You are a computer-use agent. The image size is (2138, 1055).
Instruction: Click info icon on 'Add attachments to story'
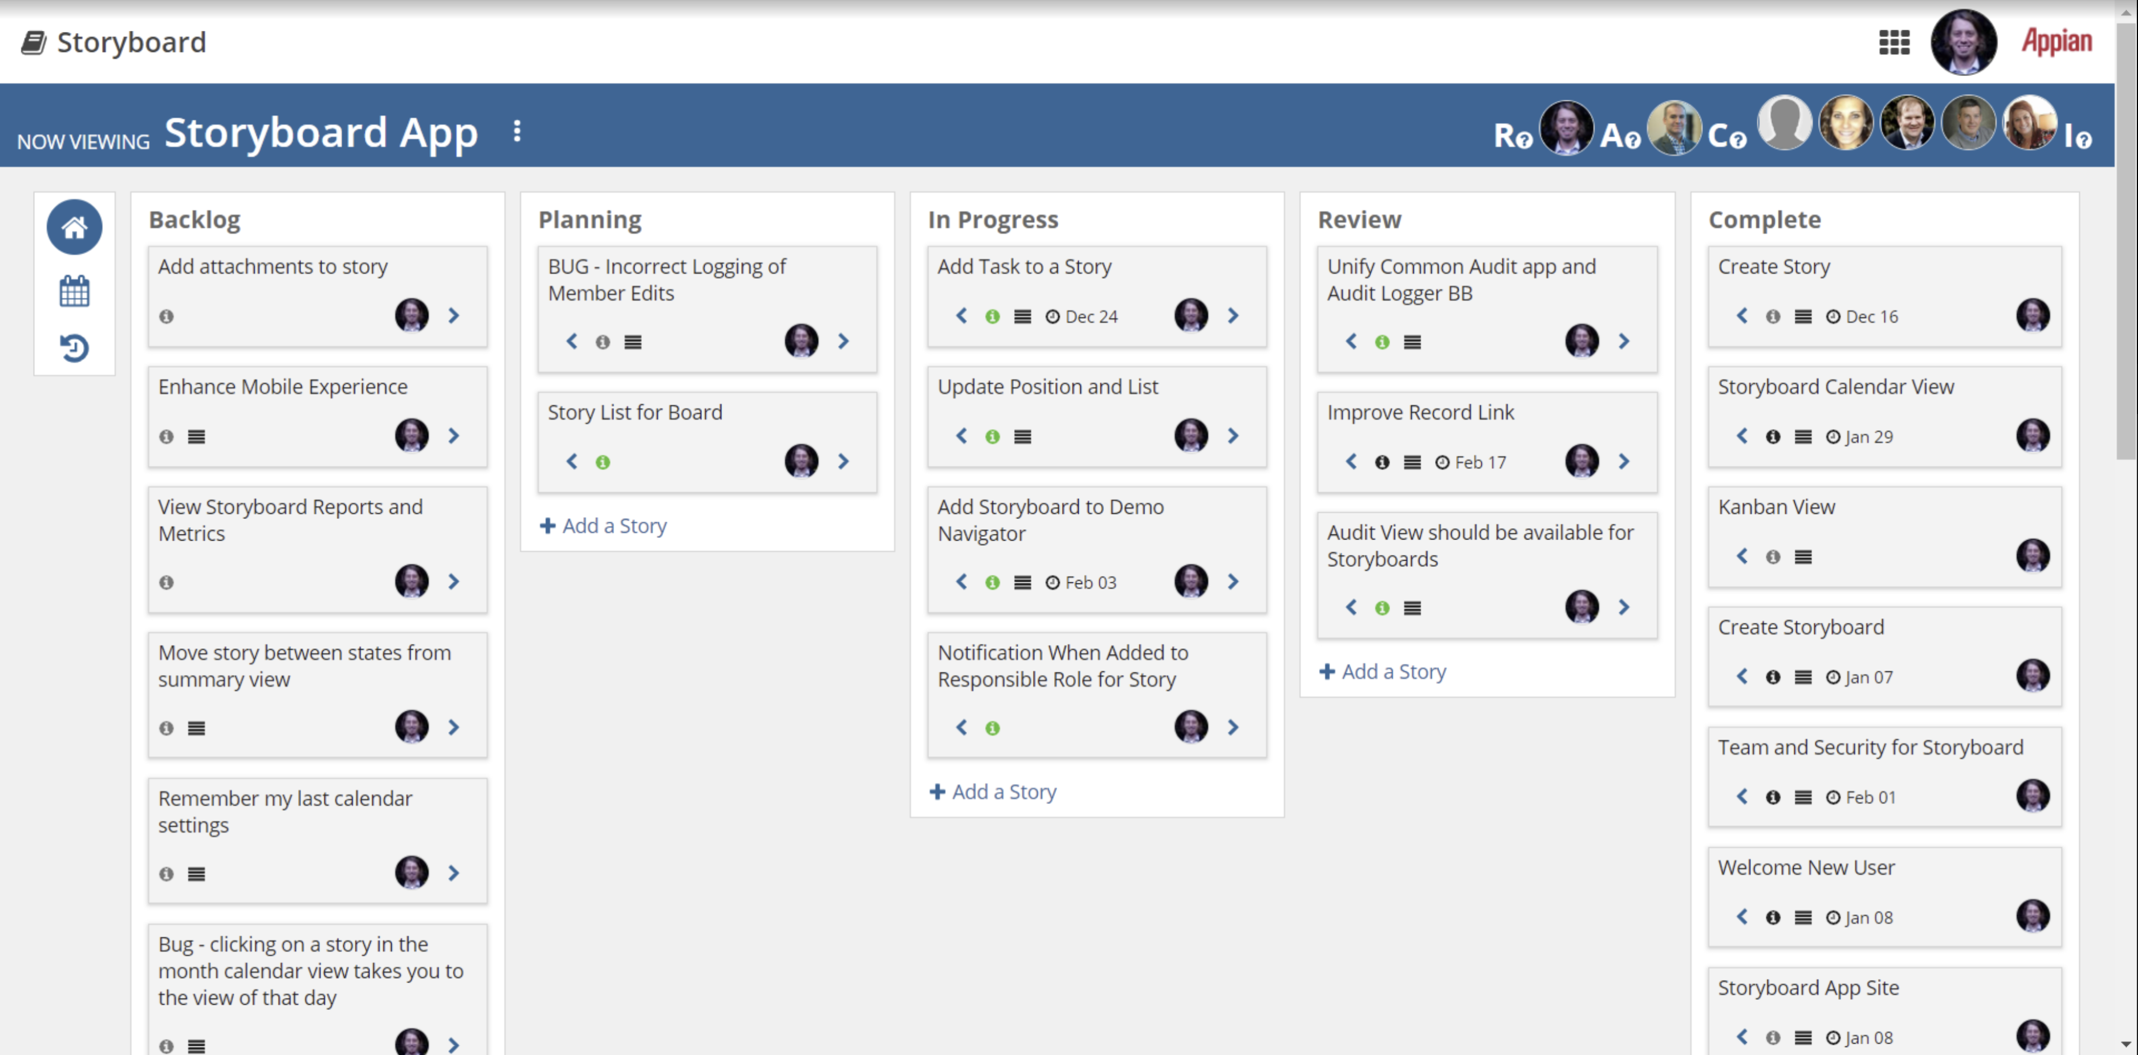click(x=166, y=316)
